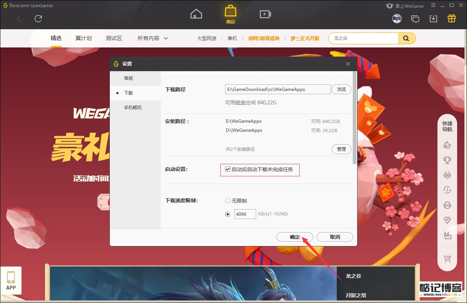Click the quote mark icon in quick nav
The height and width of the screenshot is (303, 467).
pyautogui.click(x=447, y=235)
